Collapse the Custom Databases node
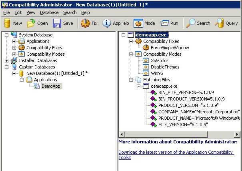The image size is (242, 171). pos(6,67)
